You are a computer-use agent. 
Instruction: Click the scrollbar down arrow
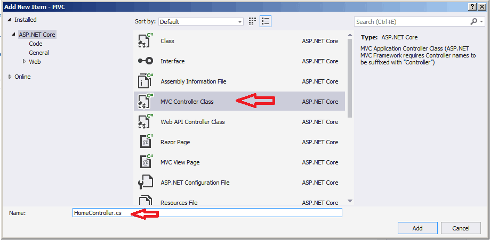[350, 201]
